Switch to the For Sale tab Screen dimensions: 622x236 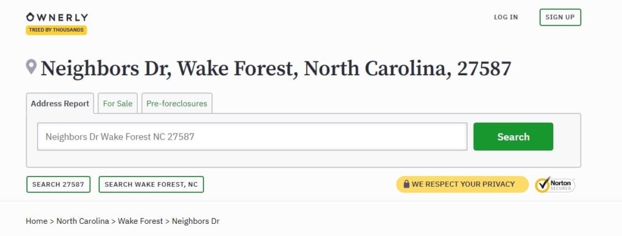tap(118, 103)
